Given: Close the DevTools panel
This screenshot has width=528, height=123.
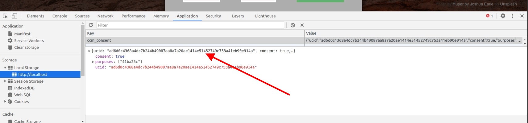Looking at the screenshot, I should (522, 16).
